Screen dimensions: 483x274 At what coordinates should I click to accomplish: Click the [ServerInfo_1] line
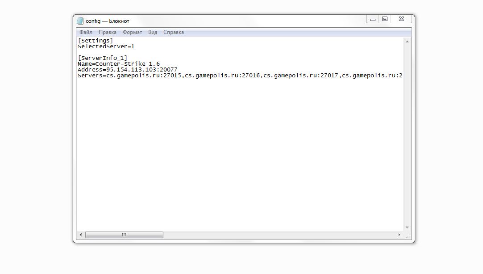102,58
